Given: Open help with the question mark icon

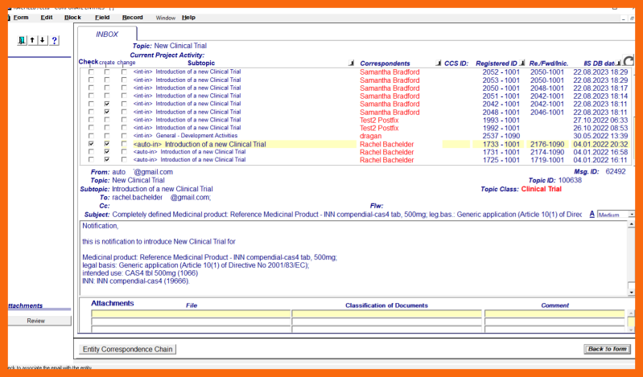Looking at the screenshot, I should 54,40.
